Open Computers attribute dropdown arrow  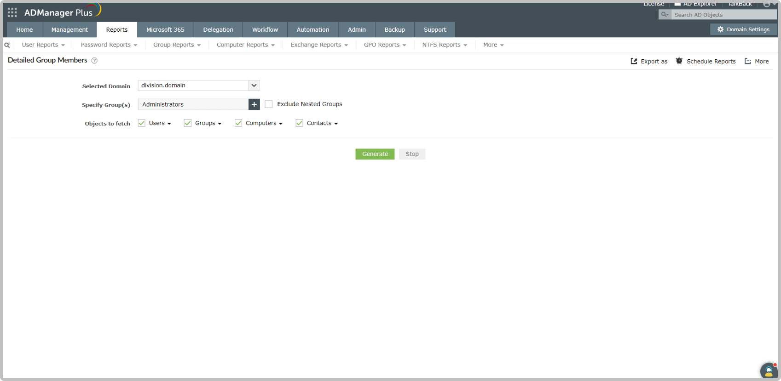[281, 124]
